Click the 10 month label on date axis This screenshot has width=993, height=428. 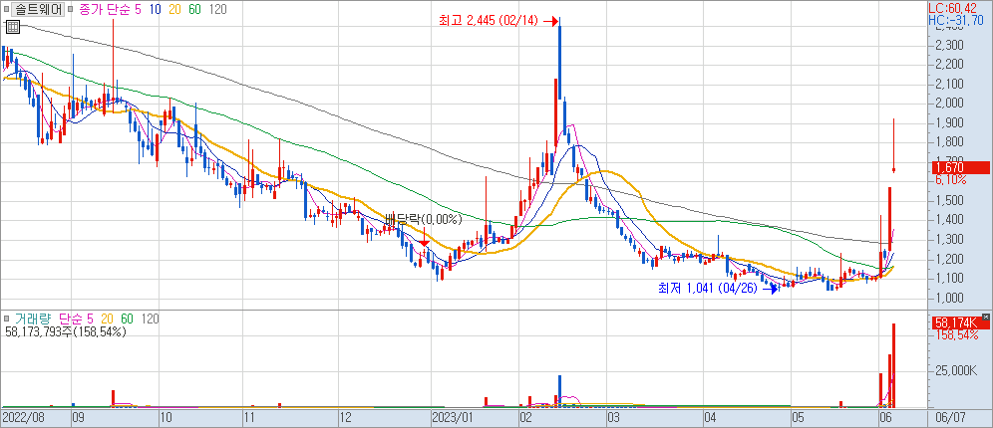165,418
